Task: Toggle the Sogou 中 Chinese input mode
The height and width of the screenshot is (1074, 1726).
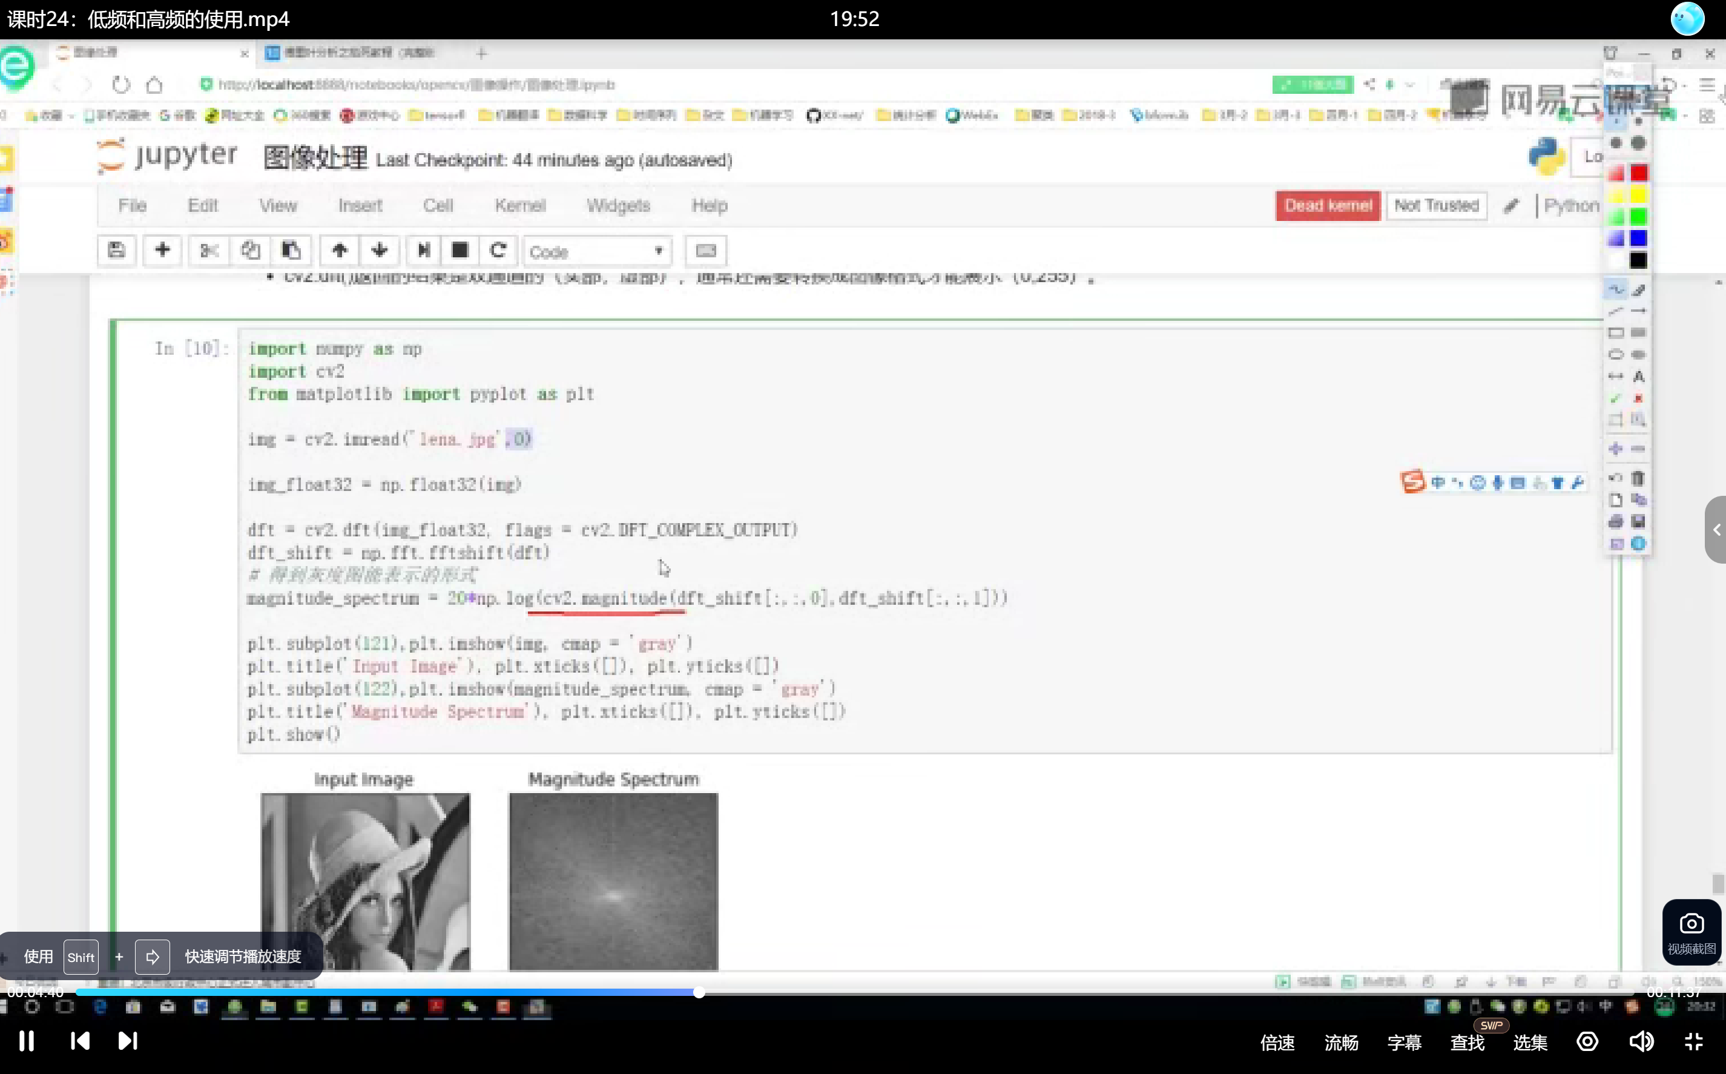Action: point(1438,483)
